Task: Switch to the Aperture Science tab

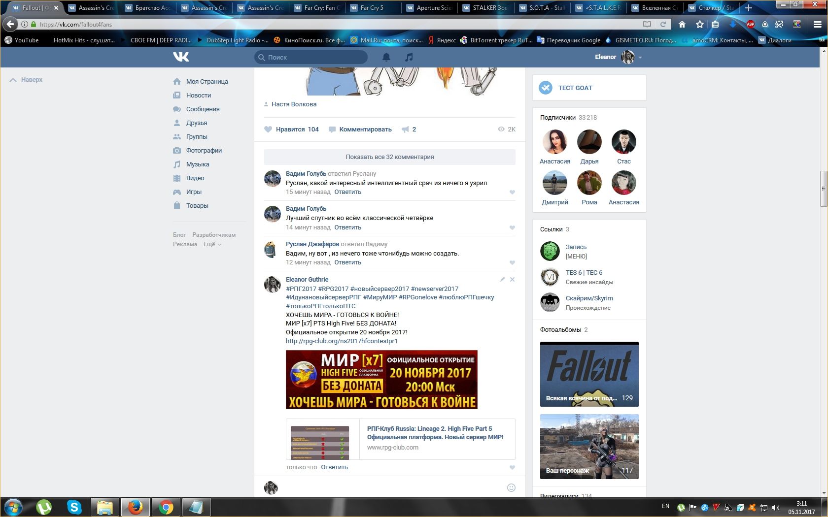Action: [428, 8]
